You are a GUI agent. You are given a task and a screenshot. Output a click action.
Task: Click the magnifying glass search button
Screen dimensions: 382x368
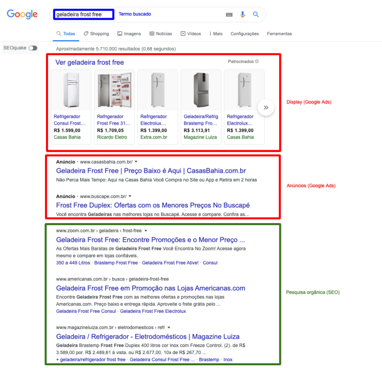point(256,14)
